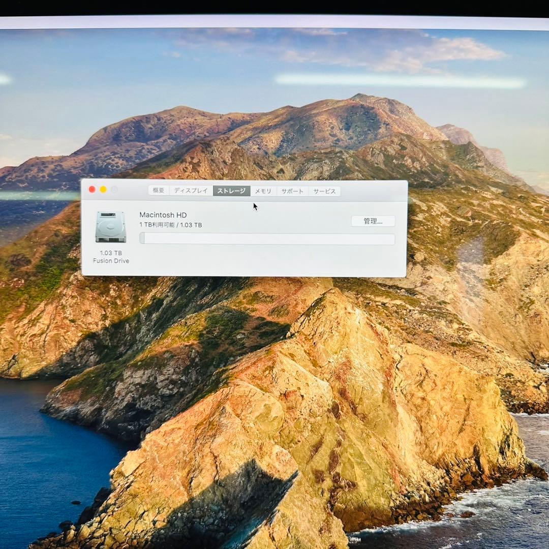Click the drive icon above the 1.03 TB label
The width and height of the screenshot is (549, 549).
tap(110, 228)
